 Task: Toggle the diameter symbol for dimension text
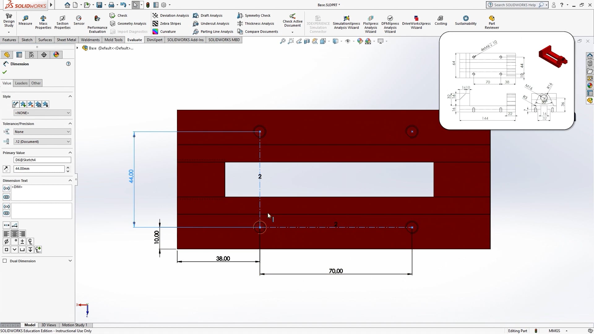(x=6, y=241)
